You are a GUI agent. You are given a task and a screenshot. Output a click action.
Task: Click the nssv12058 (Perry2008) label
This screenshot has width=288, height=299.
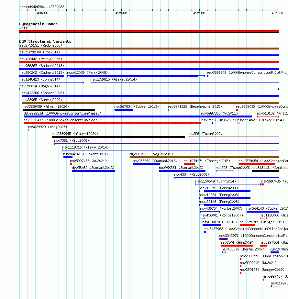pyautogui.click(x=87, y=72)
